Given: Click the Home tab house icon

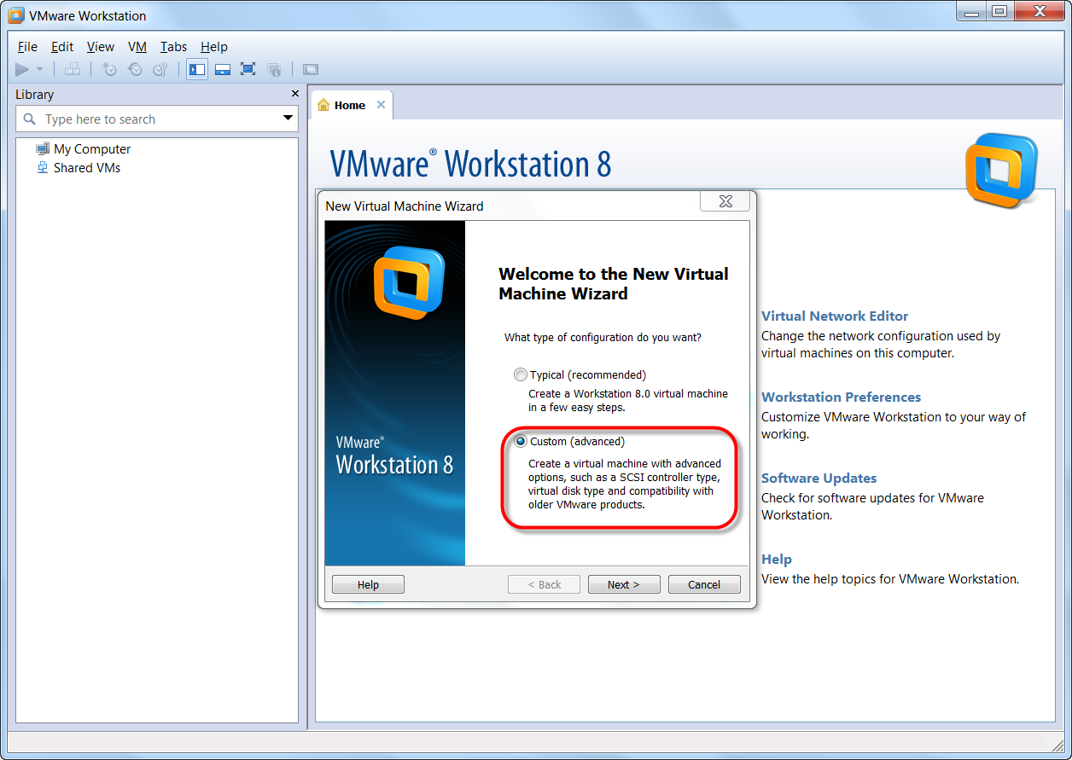Looking at the screenshot, I should click(323, 105).
